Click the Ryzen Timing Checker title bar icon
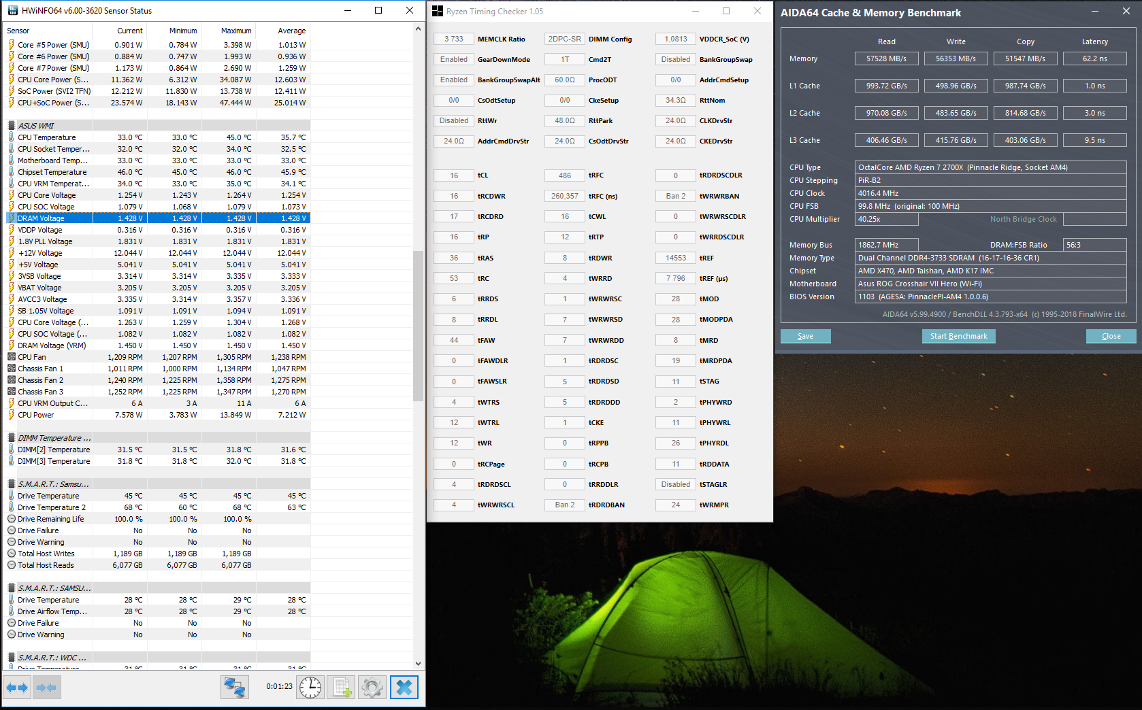The width and height of the screenshot is (1142, 710). click(x=438, y=11)
